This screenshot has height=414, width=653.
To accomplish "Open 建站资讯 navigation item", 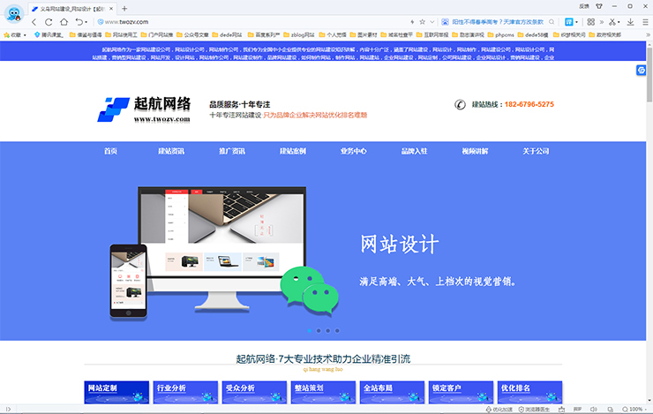I will click(171, 151).
